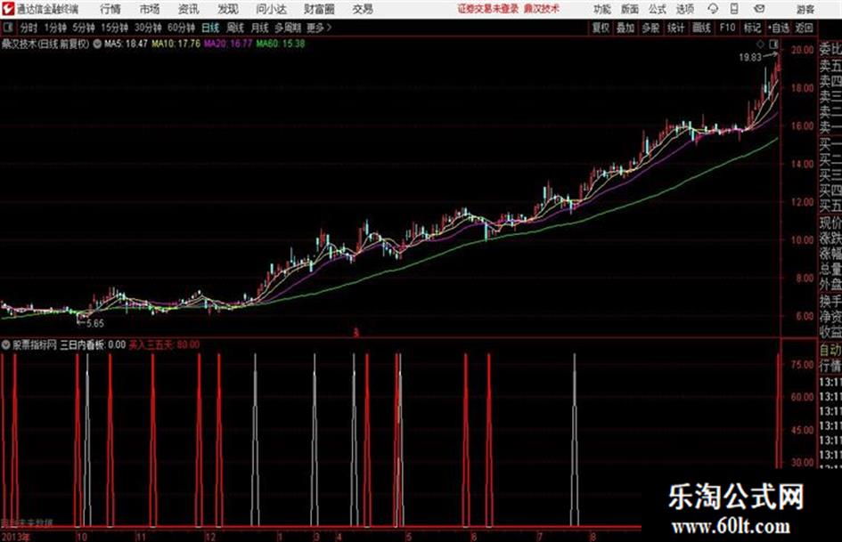
Task: Click the 统计 statistics toolbar button
Action: (675, 28)
